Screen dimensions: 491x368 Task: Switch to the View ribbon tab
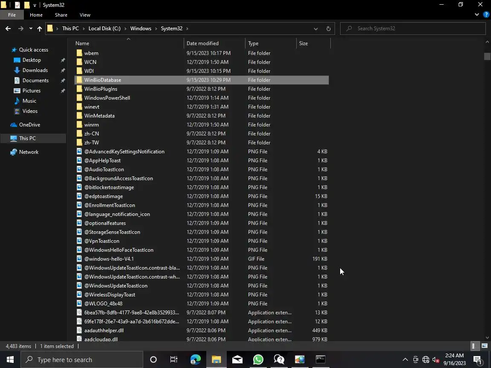tap(85, 15)
